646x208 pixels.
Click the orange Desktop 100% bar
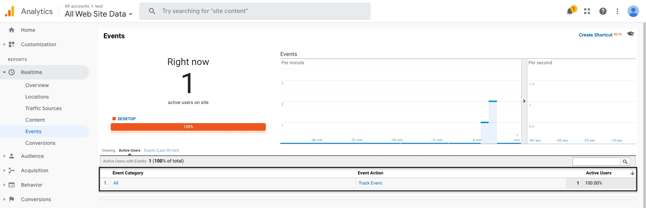(x=188, y=127)
